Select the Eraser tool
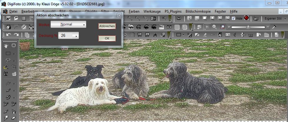The height and width of the screenshot is (122, 288). [14, 118]
